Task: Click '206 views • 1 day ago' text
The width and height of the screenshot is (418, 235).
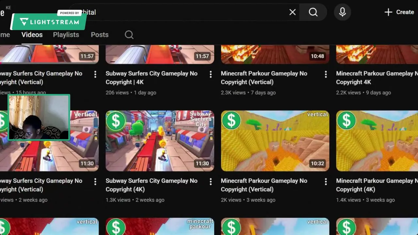Action: (x=131, y=93)
